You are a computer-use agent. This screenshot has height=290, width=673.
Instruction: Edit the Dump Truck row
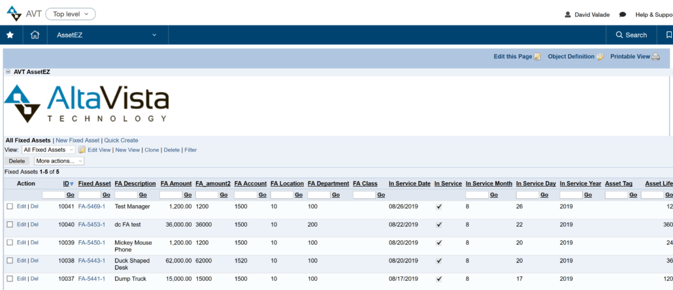click(x=22, y=278)
